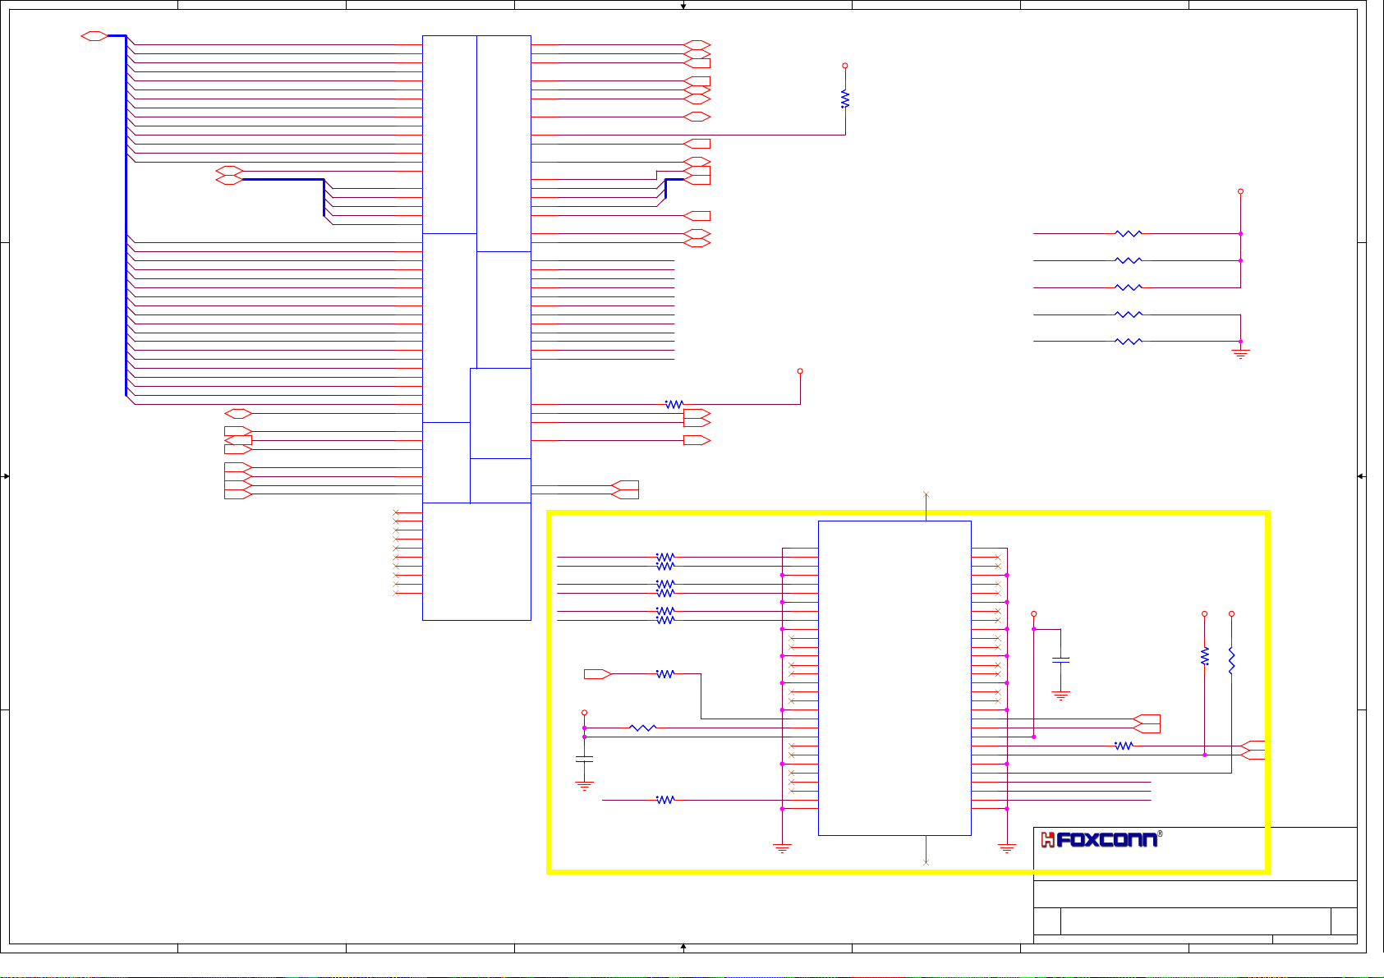The height and width of the screenshot is (978, 1384).
Task: Select the capacitor symbol right of the large IC
Action: pyautogui.click(x=1061, y=659)
